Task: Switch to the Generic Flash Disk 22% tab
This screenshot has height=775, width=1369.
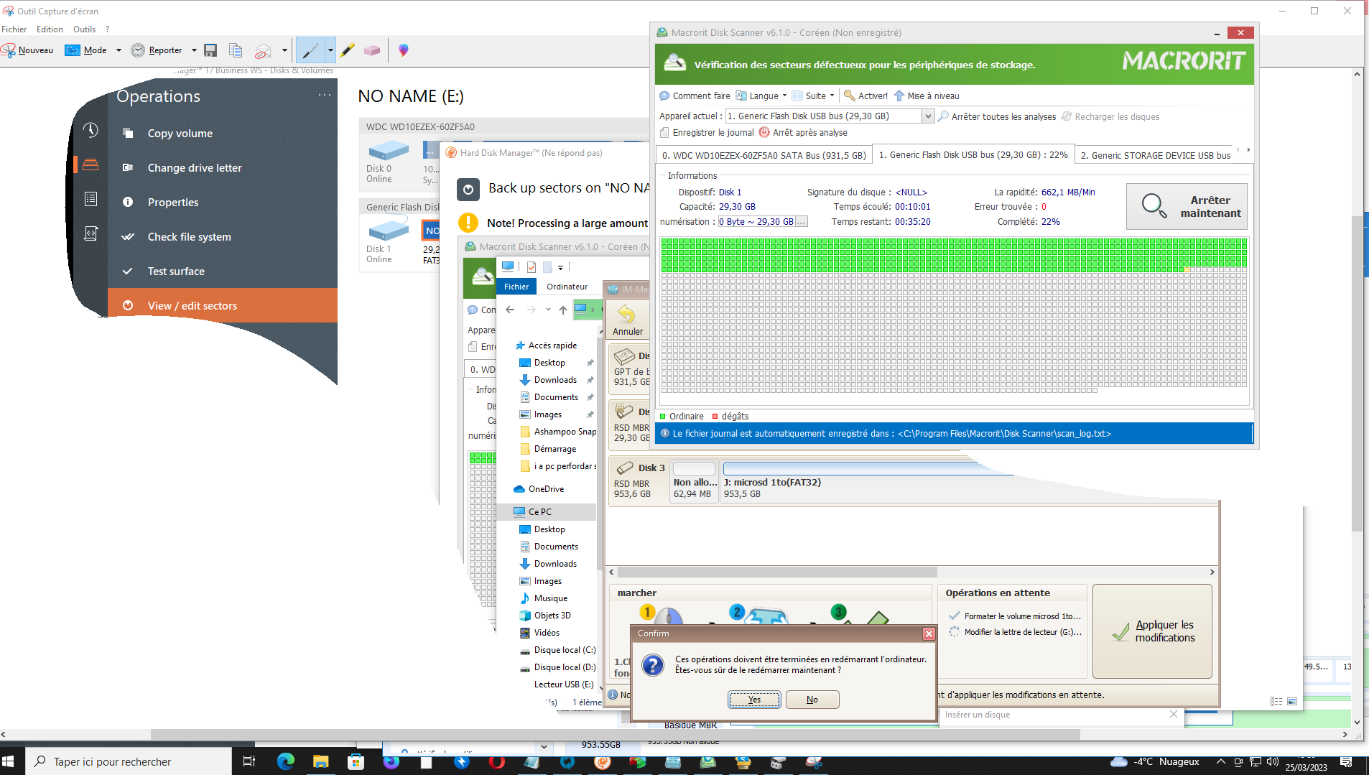Action: (973, 155)
